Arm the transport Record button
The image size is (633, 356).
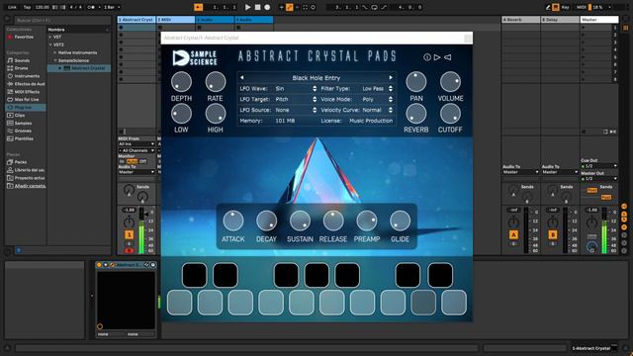point(267,7)
